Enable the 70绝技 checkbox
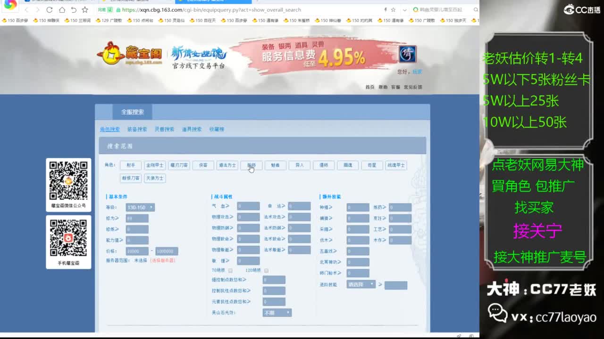Image resolution: width=604 pixels, height=339 pixels. [231, 270]
